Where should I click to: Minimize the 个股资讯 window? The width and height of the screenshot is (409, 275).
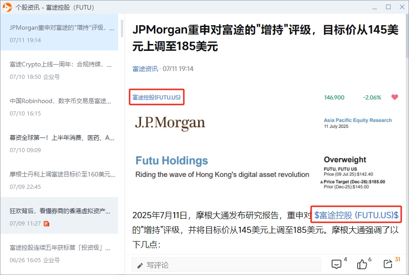[x=375, y=7]
